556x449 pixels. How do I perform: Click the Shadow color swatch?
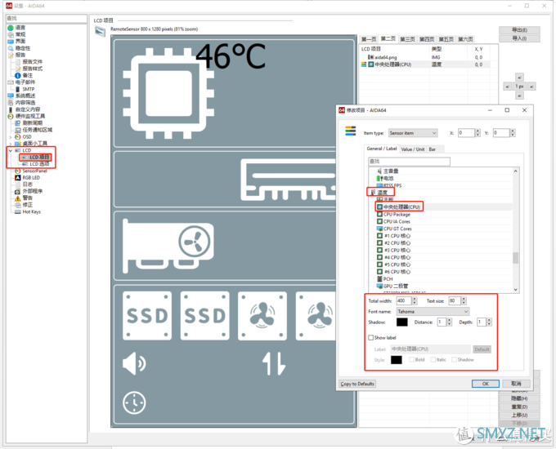click(401, 322)
